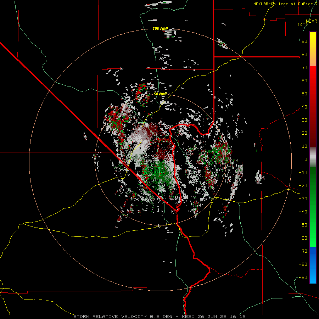Select the -40 value on velocity scale
The width and height of the screenshot is (319, 319).
tap(303, 212)
